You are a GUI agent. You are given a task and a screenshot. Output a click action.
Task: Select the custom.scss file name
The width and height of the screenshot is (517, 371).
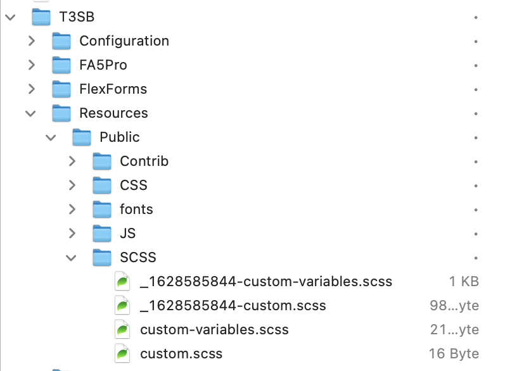[181, 353]
